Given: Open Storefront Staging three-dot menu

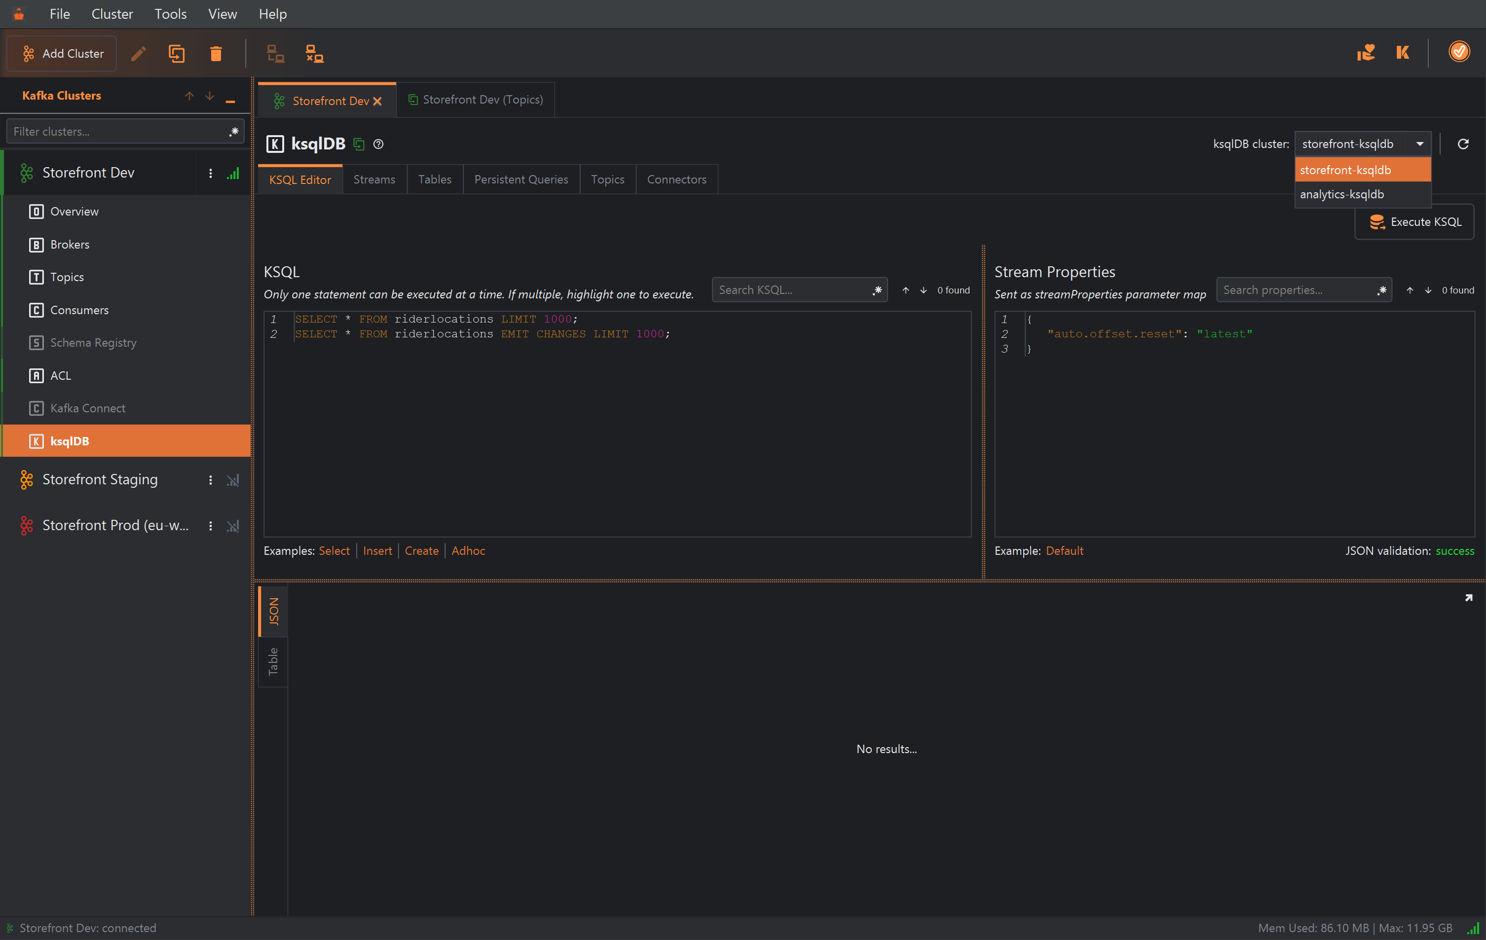Looking at the screenshot, I should (211, 480).
